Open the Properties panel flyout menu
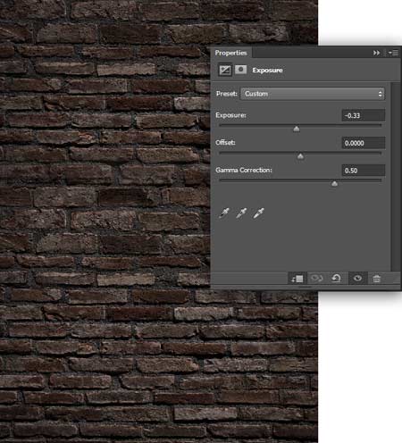 click(393, 53)
